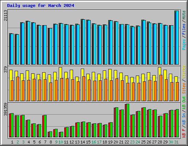This screenshot has height=146, width=188.
Task: Click day label 11 on the x-axis
Action: (x=66, y=142)
